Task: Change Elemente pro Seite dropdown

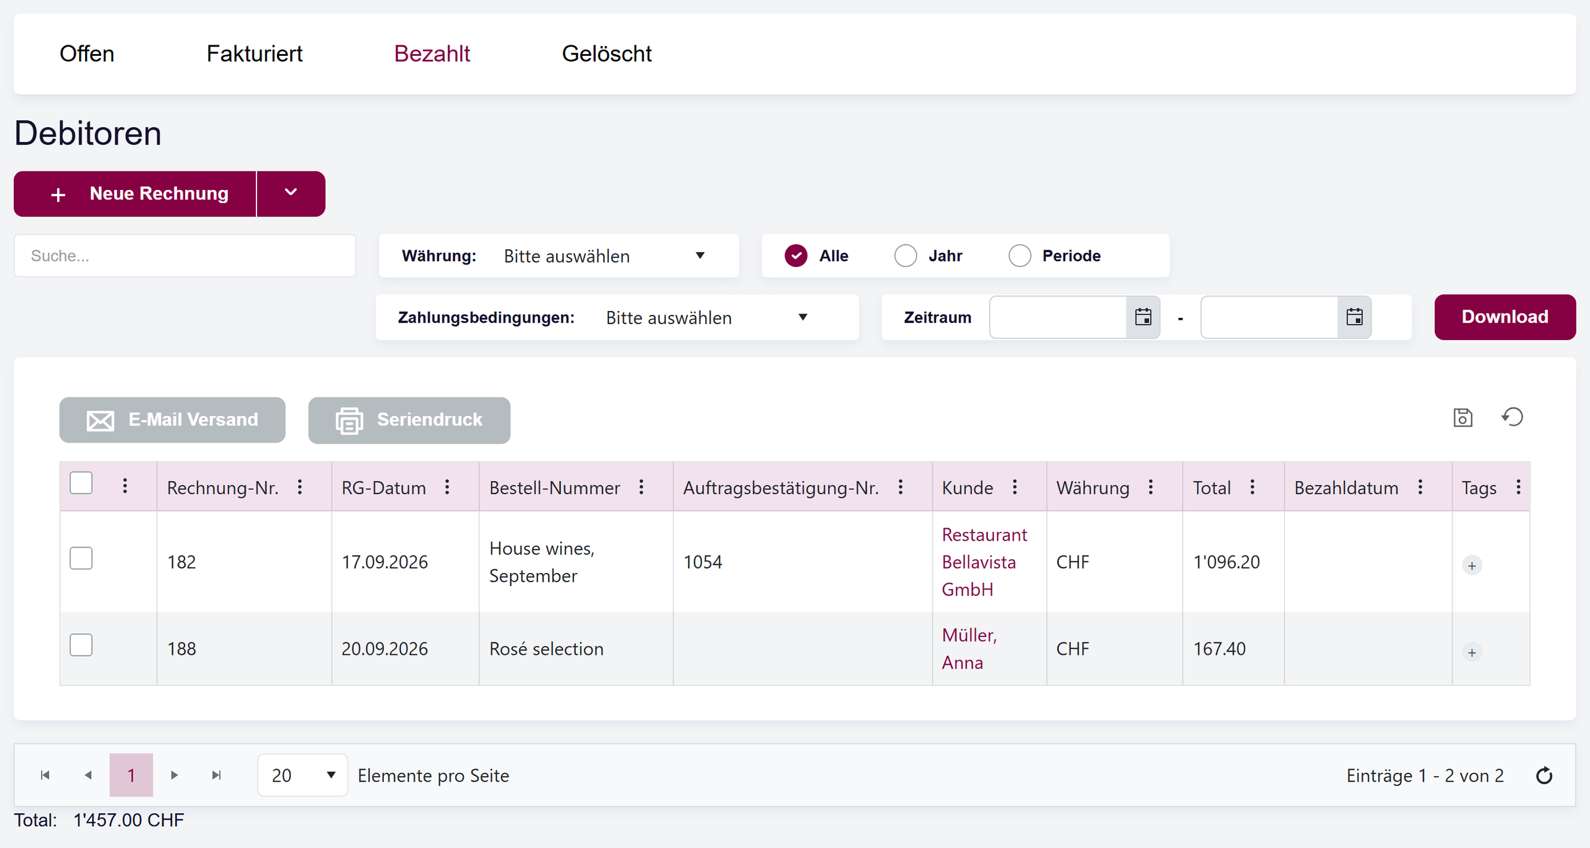Action: (302, 775)
